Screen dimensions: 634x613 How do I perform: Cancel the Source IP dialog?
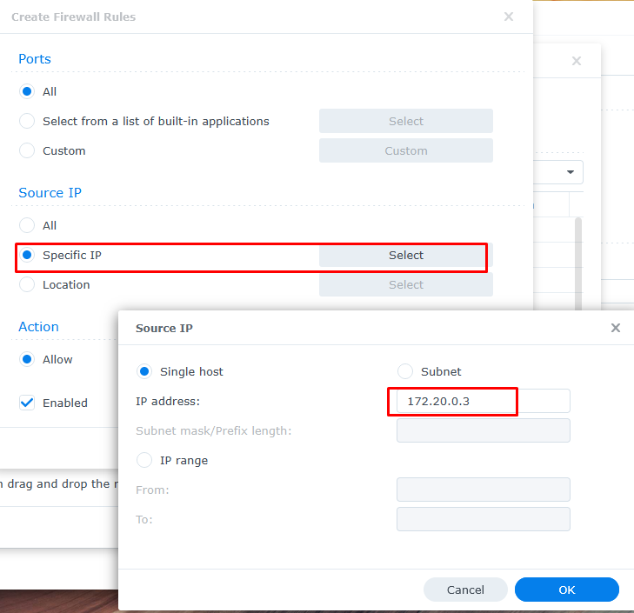pos(465,590)
